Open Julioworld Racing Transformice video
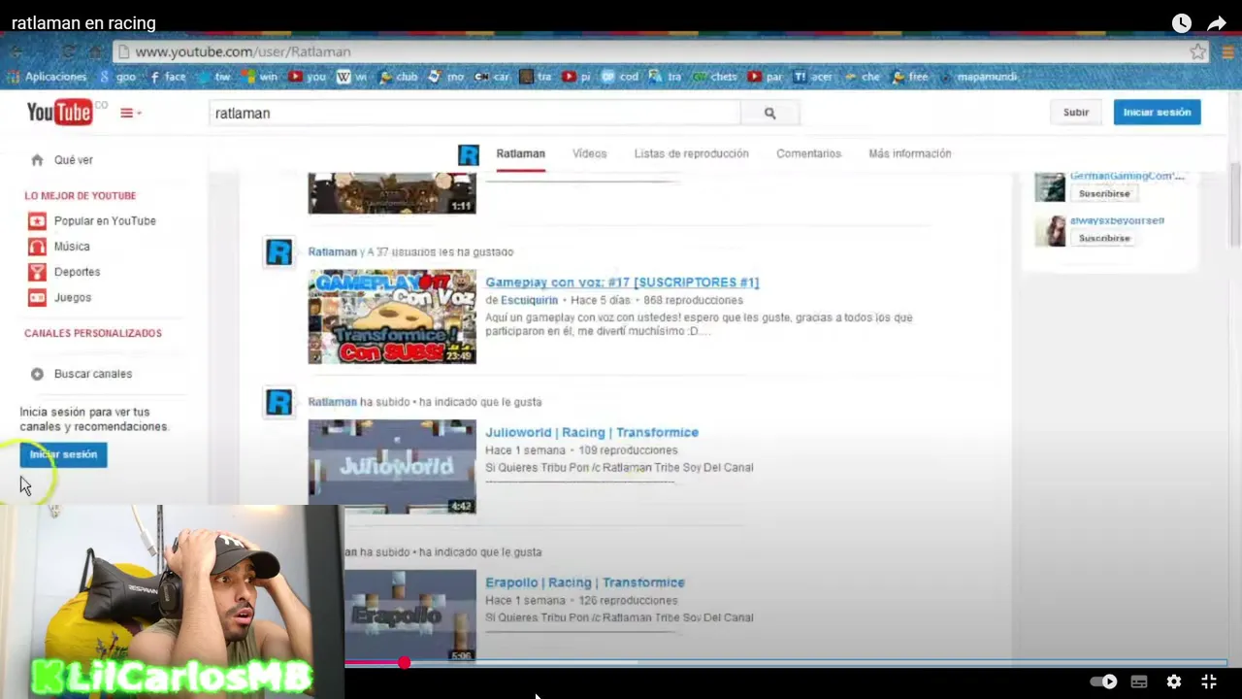The height and width of the screenshot is (699, 1242). point(592,433)
